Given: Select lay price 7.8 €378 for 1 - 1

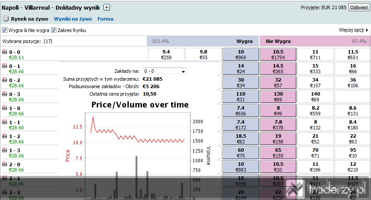Looking at the screenshot, I should [278, 125].
